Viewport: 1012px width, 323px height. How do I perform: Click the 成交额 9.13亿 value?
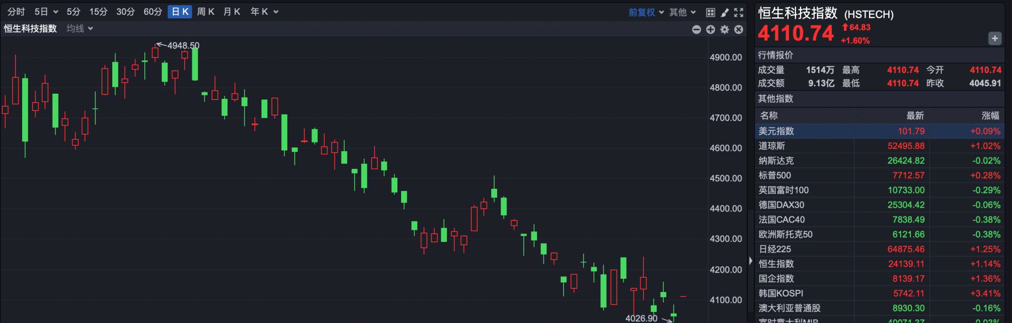pyautogui.click(x=821, y=83)
